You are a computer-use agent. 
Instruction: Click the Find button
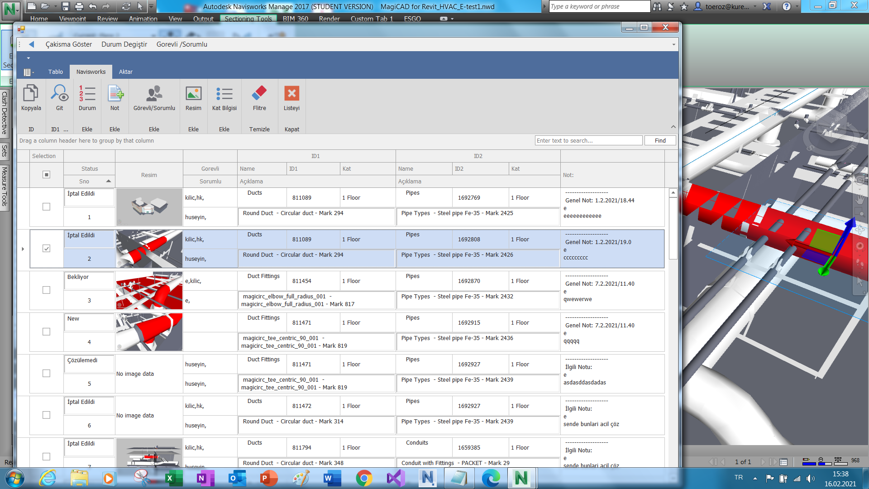coord(660,140)
